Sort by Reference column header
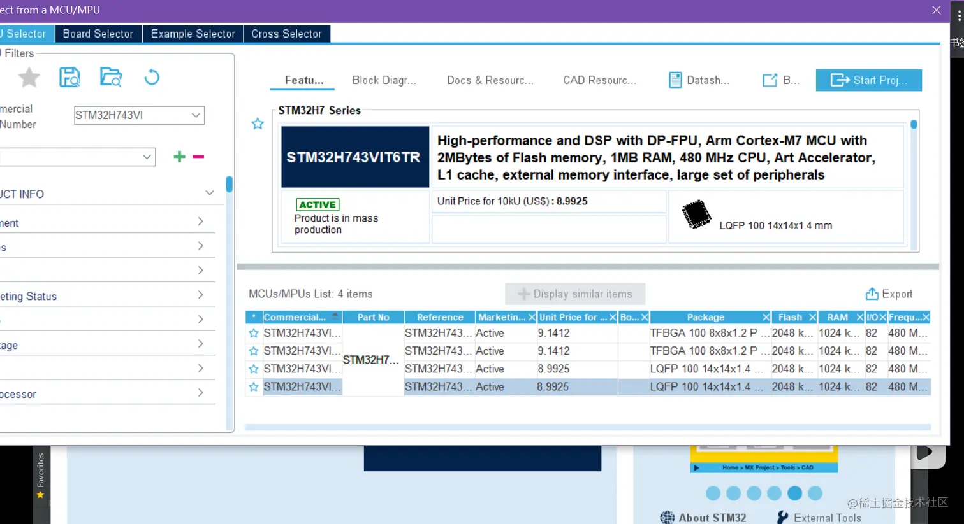 (x=439, y=317)
